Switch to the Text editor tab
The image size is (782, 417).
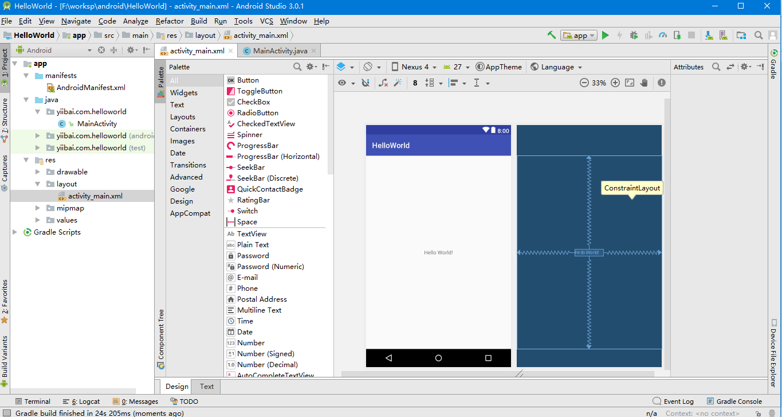point(207,387)
